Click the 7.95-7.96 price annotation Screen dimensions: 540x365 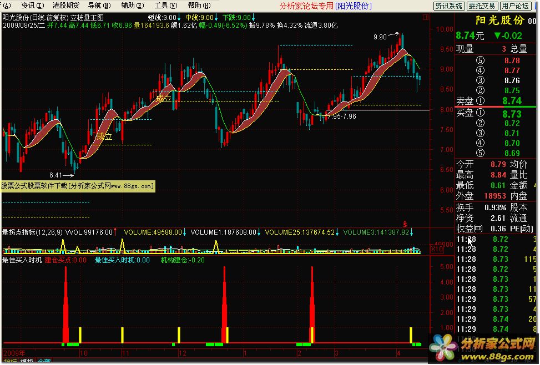(x=342, y=116)
